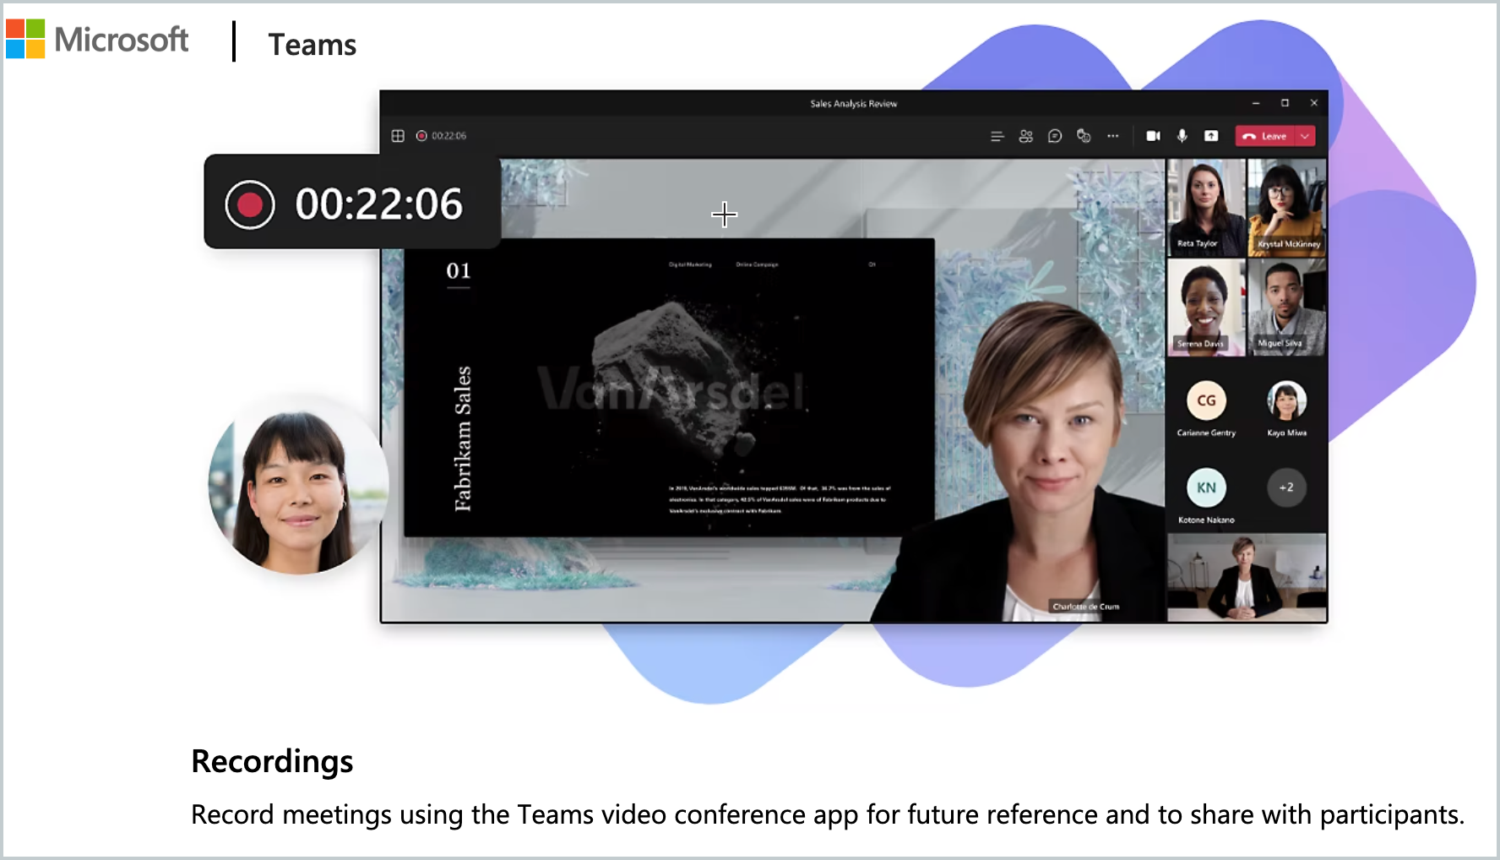Mute the microphone
Viewport: 1500px width, 860px height.
click(1182, 136)
